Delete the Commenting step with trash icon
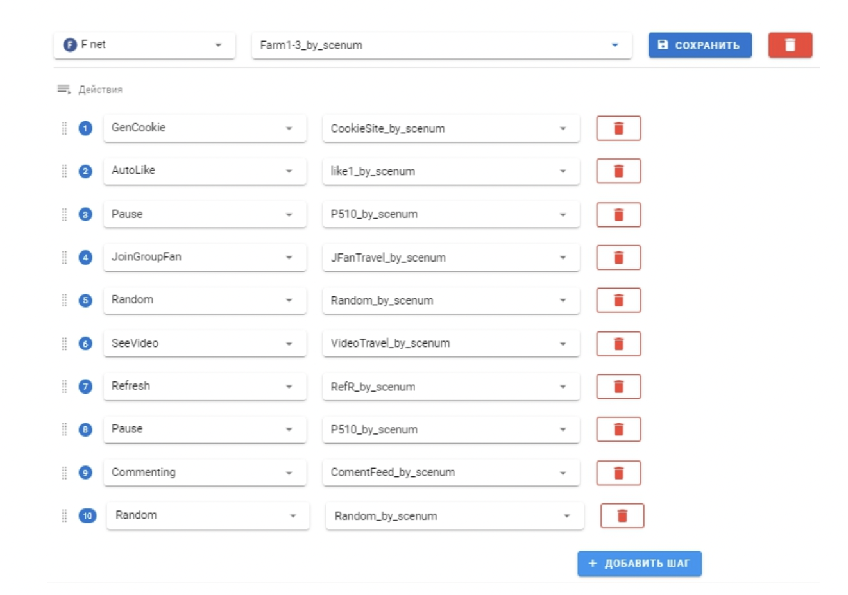 (618, 473)
